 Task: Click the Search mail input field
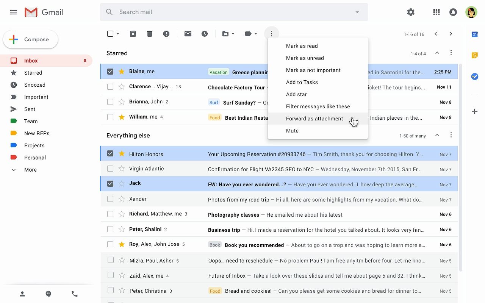[x=234, y=12]
